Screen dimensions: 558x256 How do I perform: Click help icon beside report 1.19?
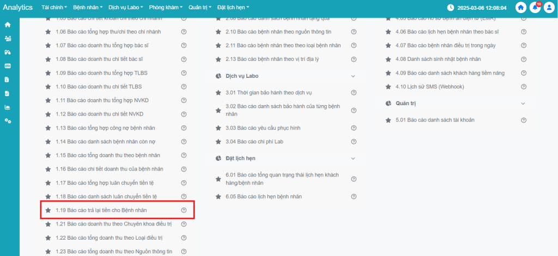(x=184, y=210)
